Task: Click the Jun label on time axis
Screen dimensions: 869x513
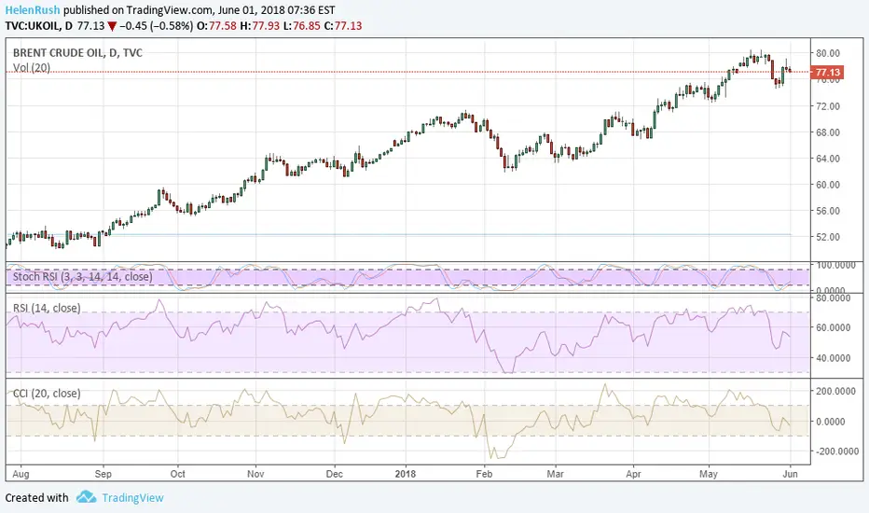Action: point(791,474)
